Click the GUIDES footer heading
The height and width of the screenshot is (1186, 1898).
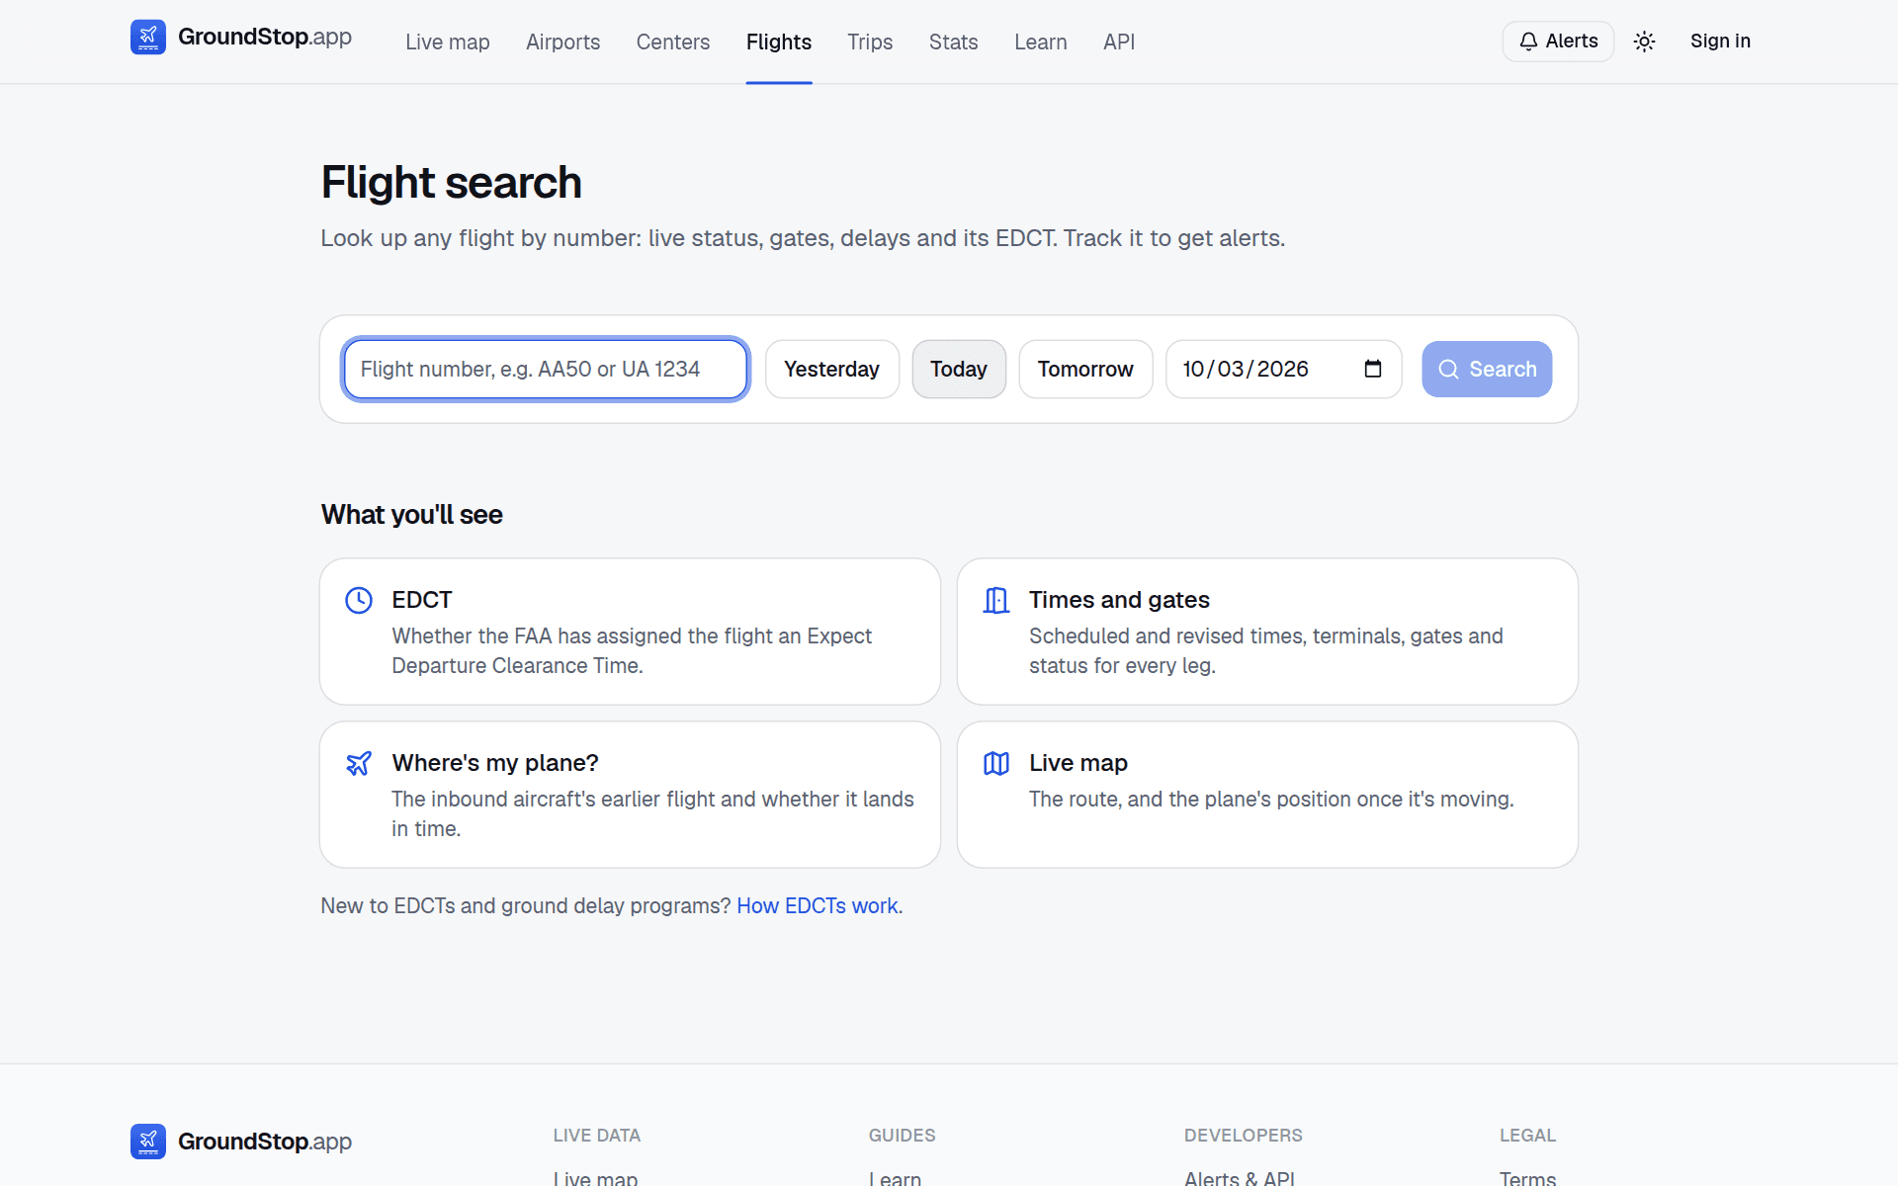pyautogui.click(x=903, y=1136)
